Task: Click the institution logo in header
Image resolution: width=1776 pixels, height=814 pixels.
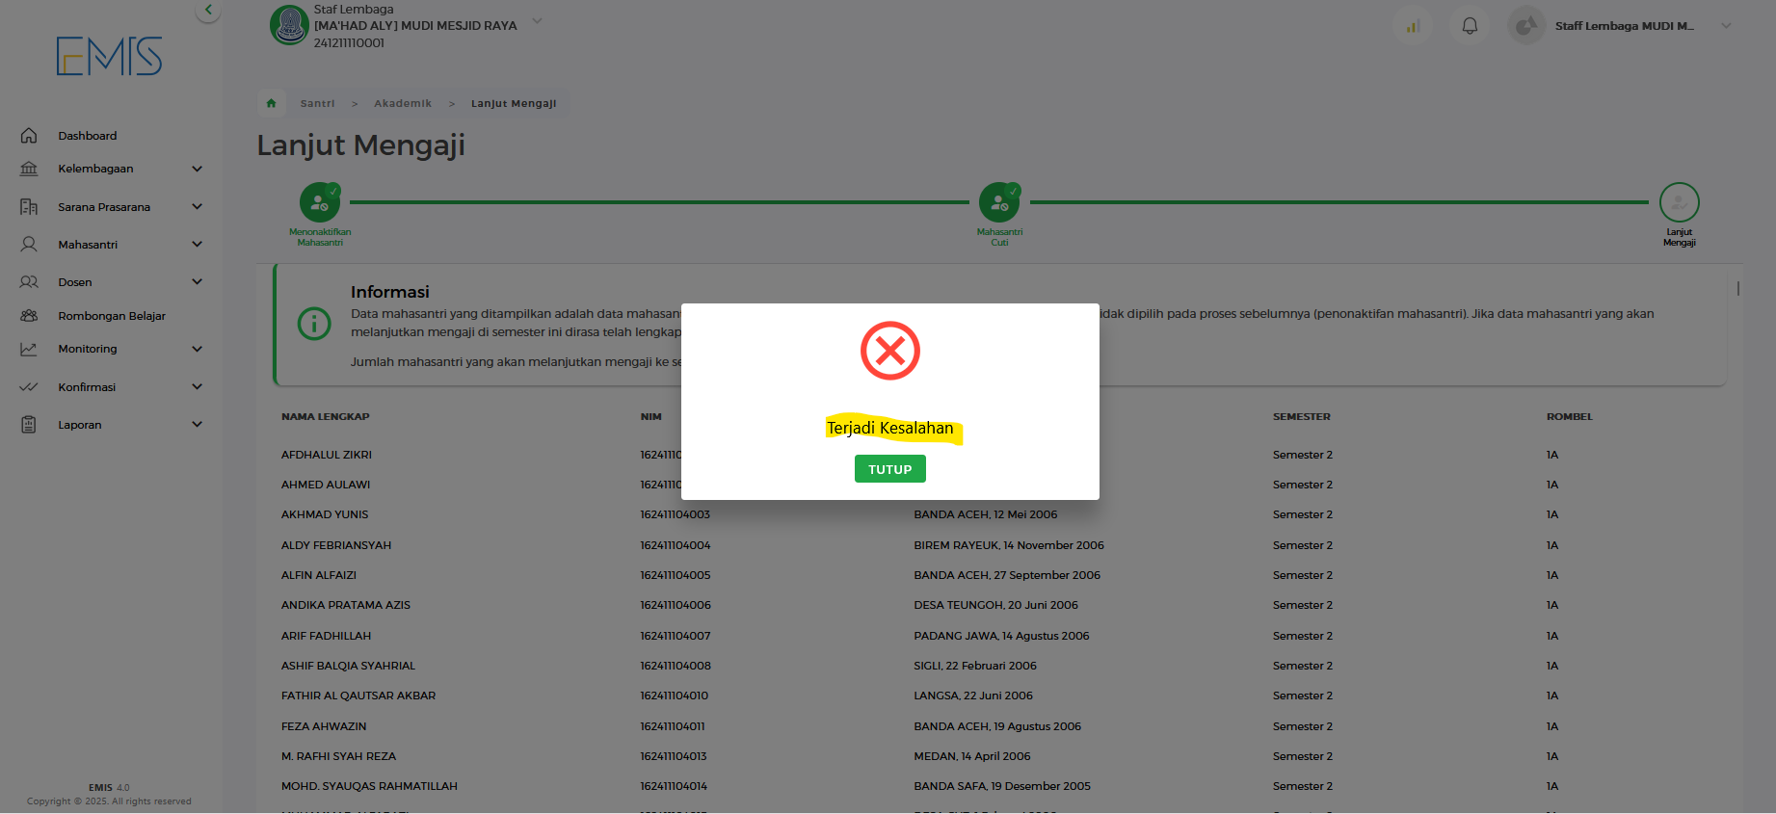Action: (289, 25)
